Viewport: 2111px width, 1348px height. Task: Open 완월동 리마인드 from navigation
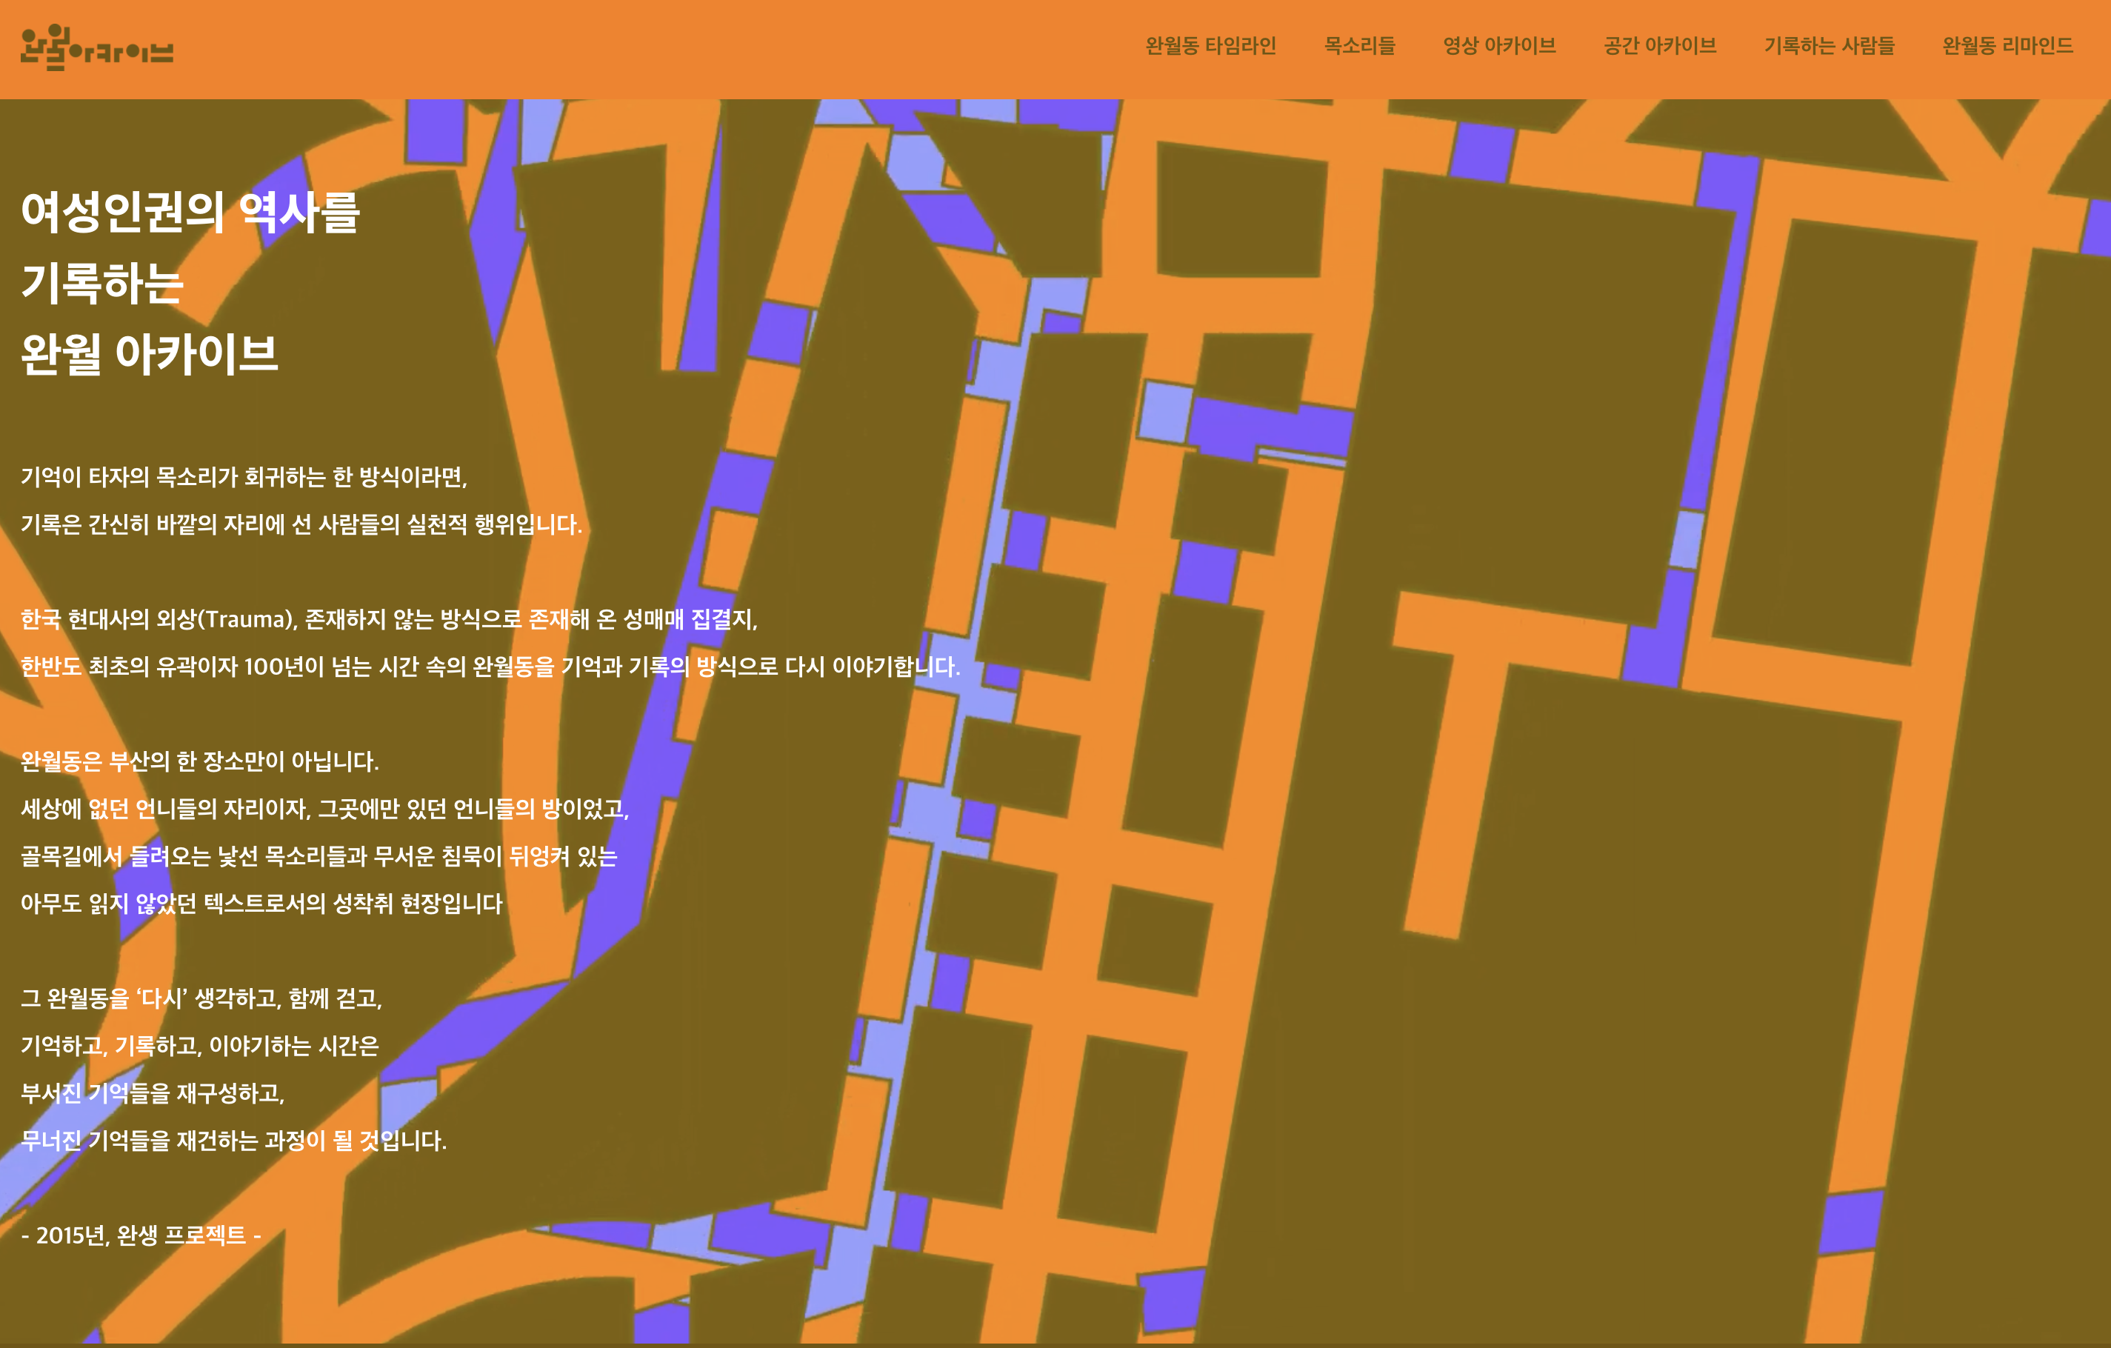[2007, 46]
